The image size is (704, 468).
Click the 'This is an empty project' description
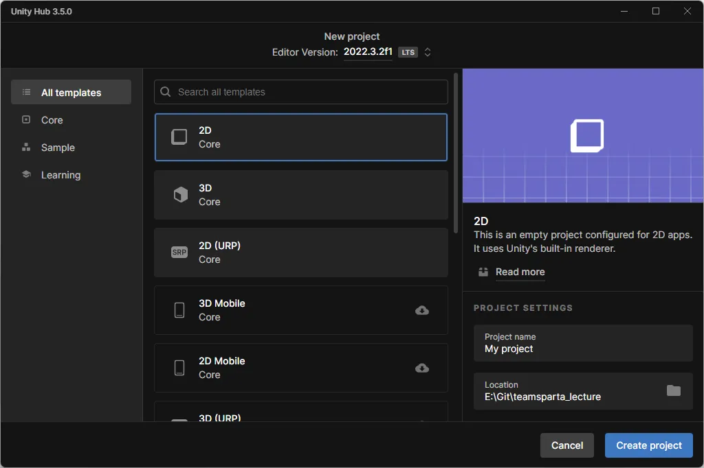(583, 242)
